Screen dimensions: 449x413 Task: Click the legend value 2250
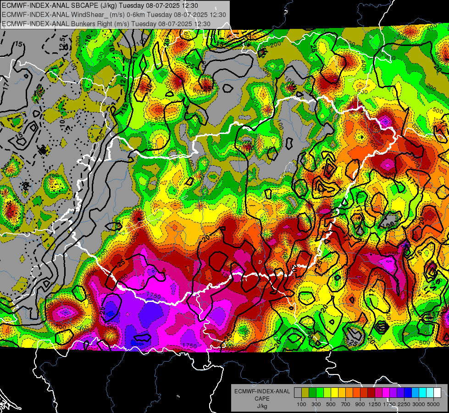(x=405, y=404)
